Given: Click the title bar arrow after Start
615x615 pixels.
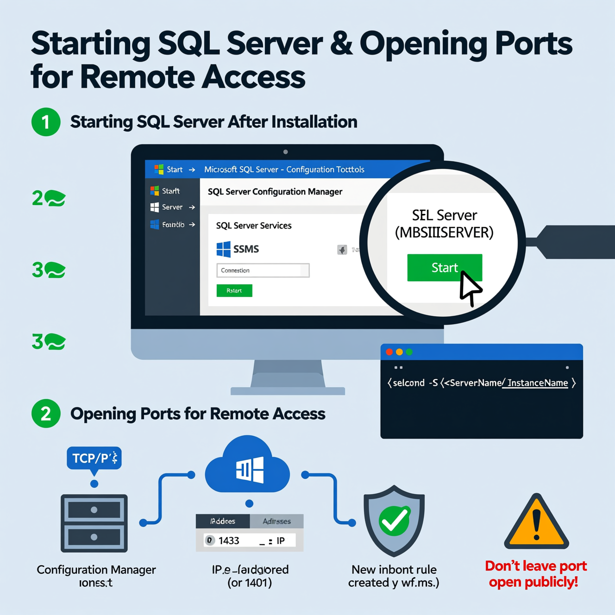Looking at the screenshot, I should (x=192, y=170).
